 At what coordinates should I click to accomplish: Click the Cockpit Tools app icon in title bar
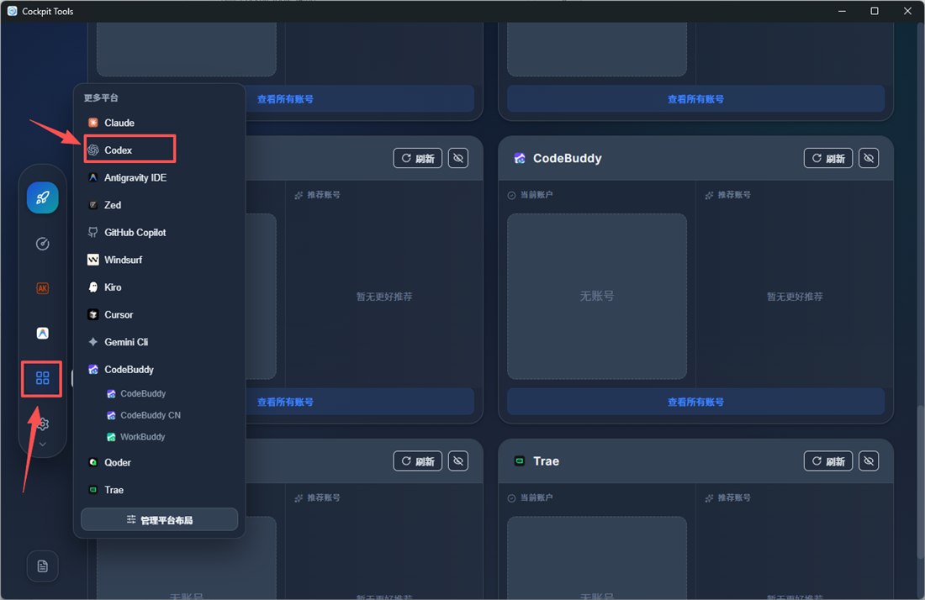(12, 11)
